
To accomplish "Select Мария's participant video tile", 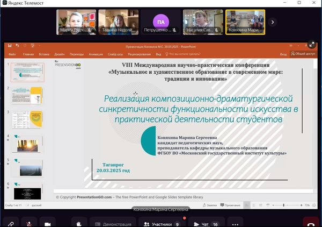I will [77, 23].
